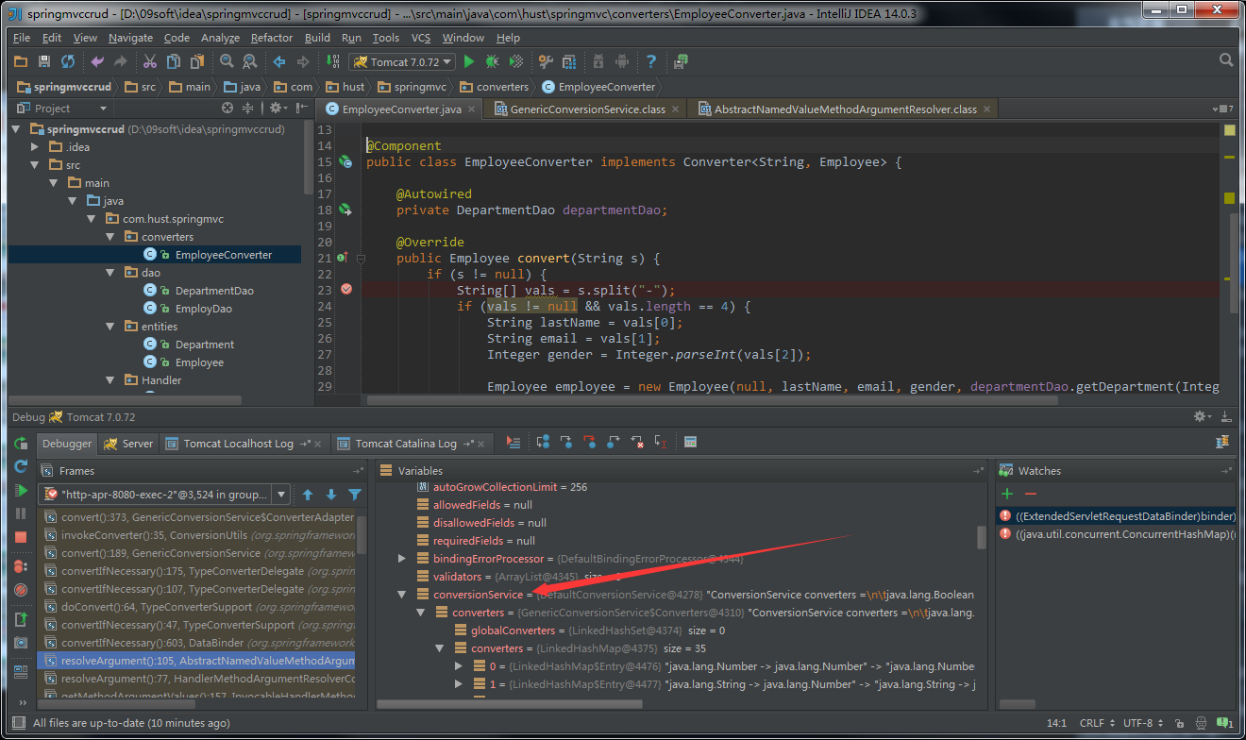Click the Save All floppy disk icon
Viewport: 1246px width, 740px height.
44,61
